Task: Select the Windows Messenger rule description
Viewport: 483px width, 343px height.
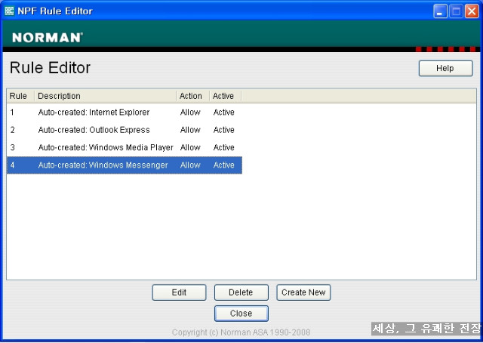Action: [x=103, y=165]
